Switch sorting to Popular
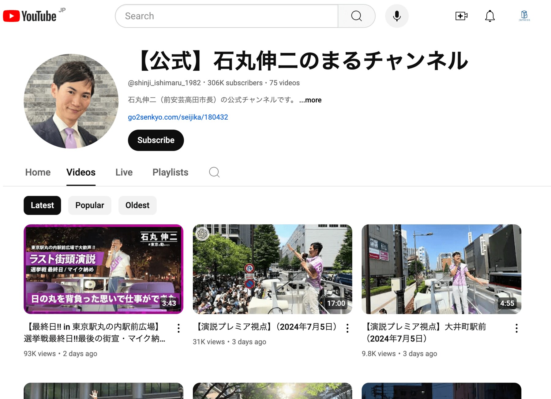The height and width of the screenshot is (399, 551). [x=90, y=205]
